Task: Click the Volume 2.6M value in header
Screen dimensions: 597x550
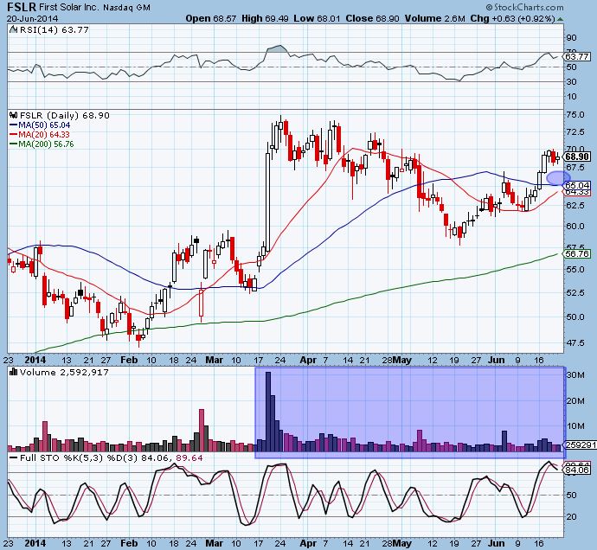Action: [435, 18]
